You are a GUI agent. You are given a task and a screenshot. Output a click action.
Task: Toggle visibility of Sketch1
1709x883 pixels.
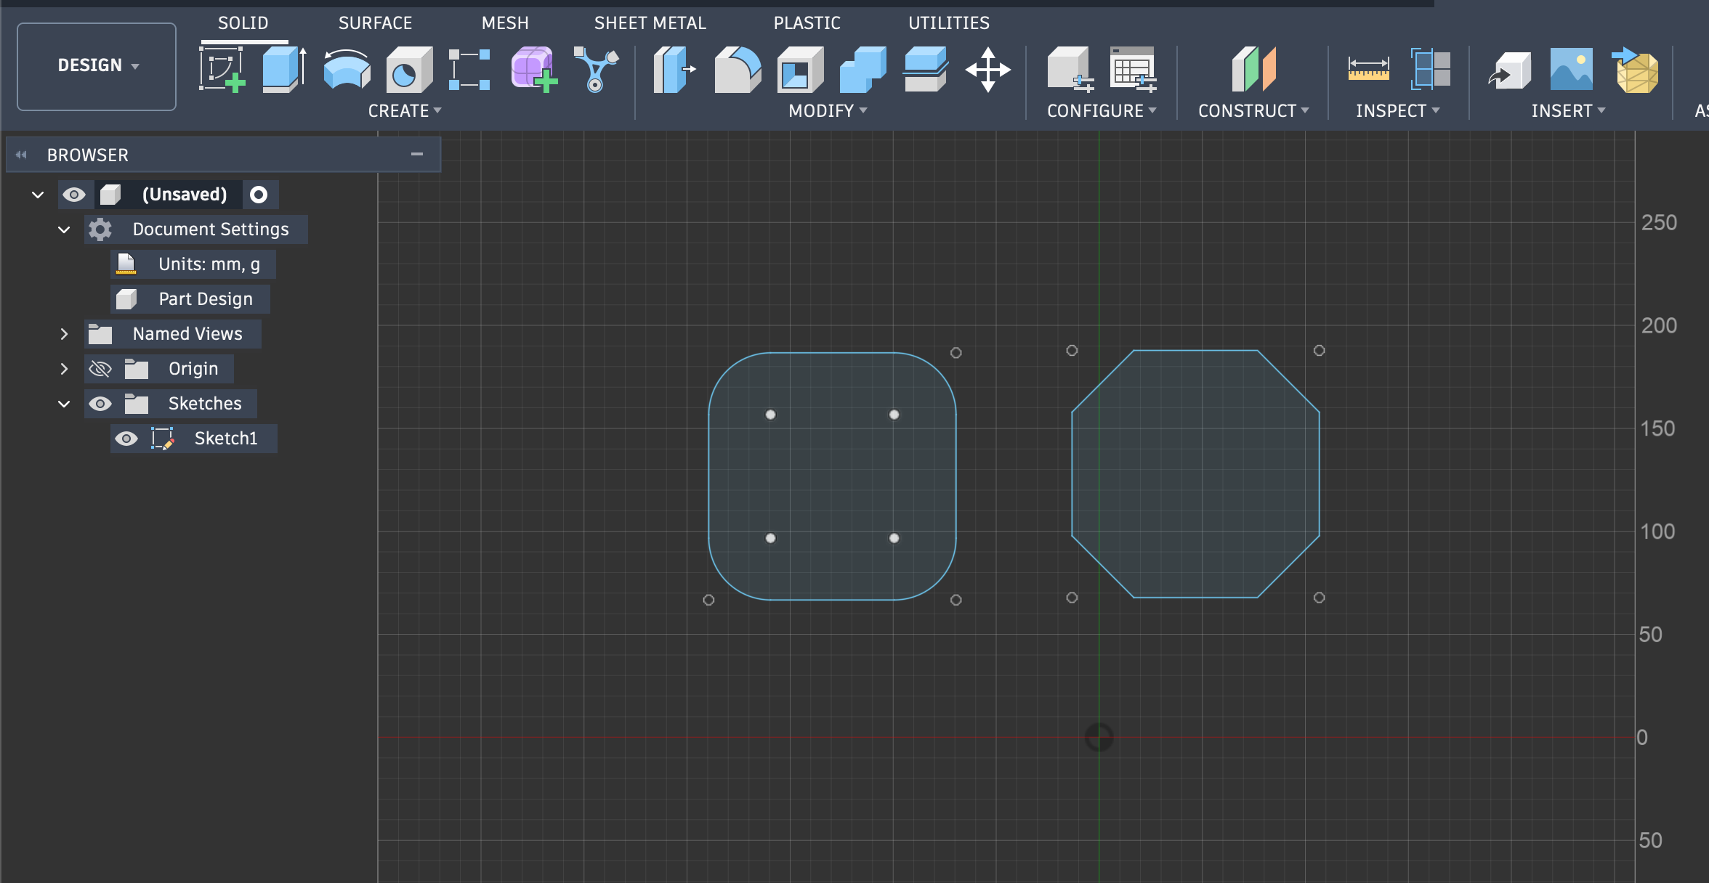click(x=126, y=439)
